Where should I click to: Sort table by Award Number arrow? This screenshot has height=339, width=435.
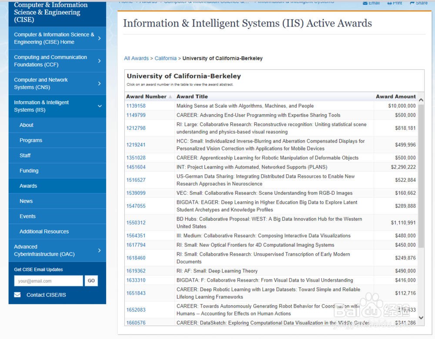click(170, 97)
